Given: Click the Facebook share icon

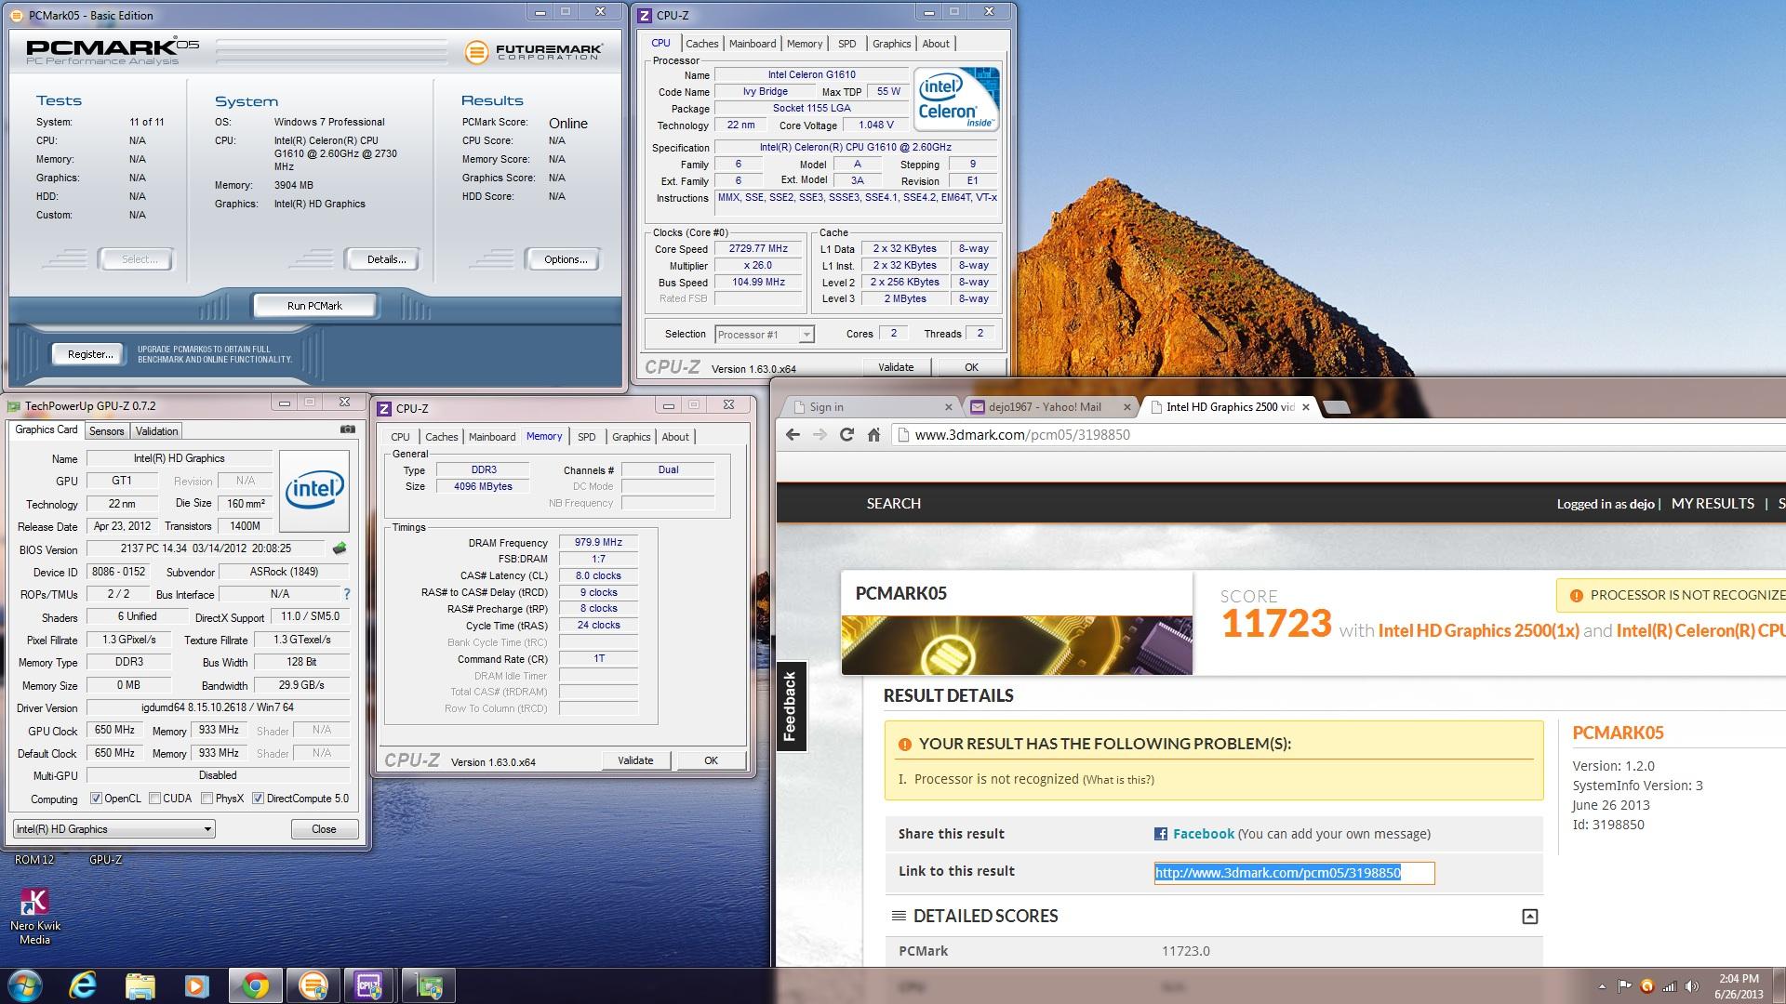Looking at the screenshot, I should click(1160, 834).
